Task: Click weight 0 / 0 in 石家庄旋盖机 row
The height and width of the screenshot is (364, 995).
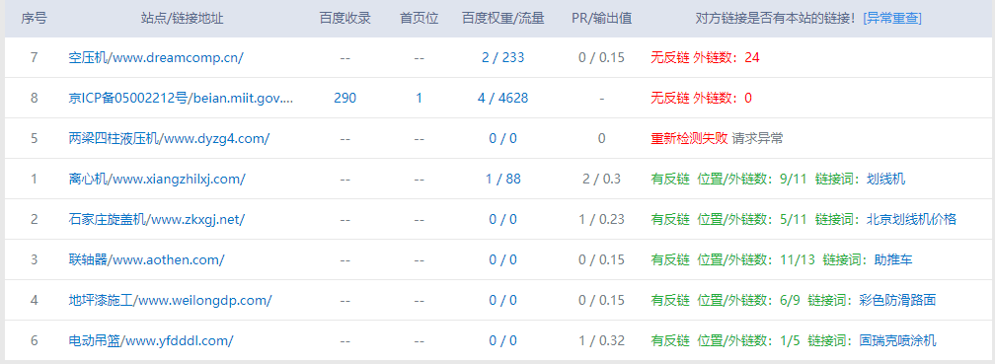Action: 502,219
